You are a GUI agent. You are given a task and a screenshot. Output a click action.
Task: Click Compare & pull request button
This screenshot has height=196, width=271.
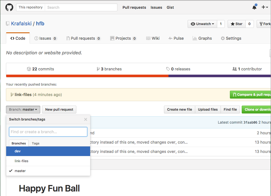pyautogui.click(x=250, y=95)
